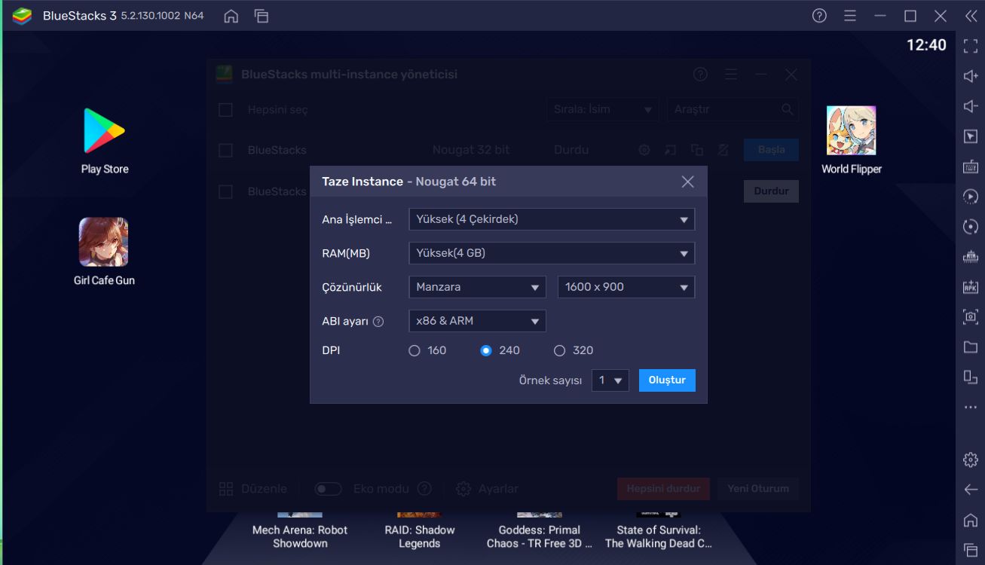The width and height of the screenshot is (985, 565).
Task: Open the help icon in BlueStacks title bar
Action: point(820,16)
